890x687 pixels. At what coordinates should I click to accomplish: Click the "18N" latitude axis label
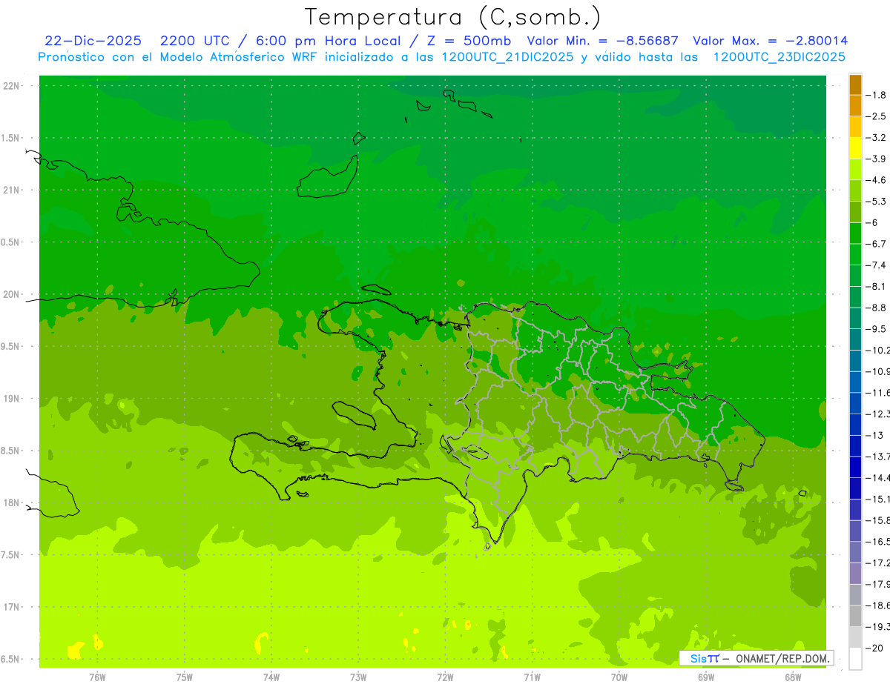[x=11, y=502]
